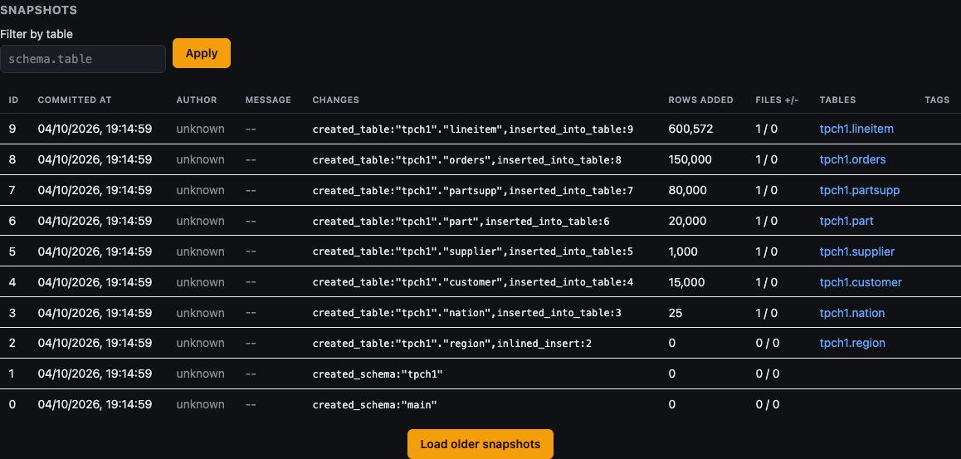Open the tpch1.nation table link
The height and width of the screenshot is (459, 961).
852,313
